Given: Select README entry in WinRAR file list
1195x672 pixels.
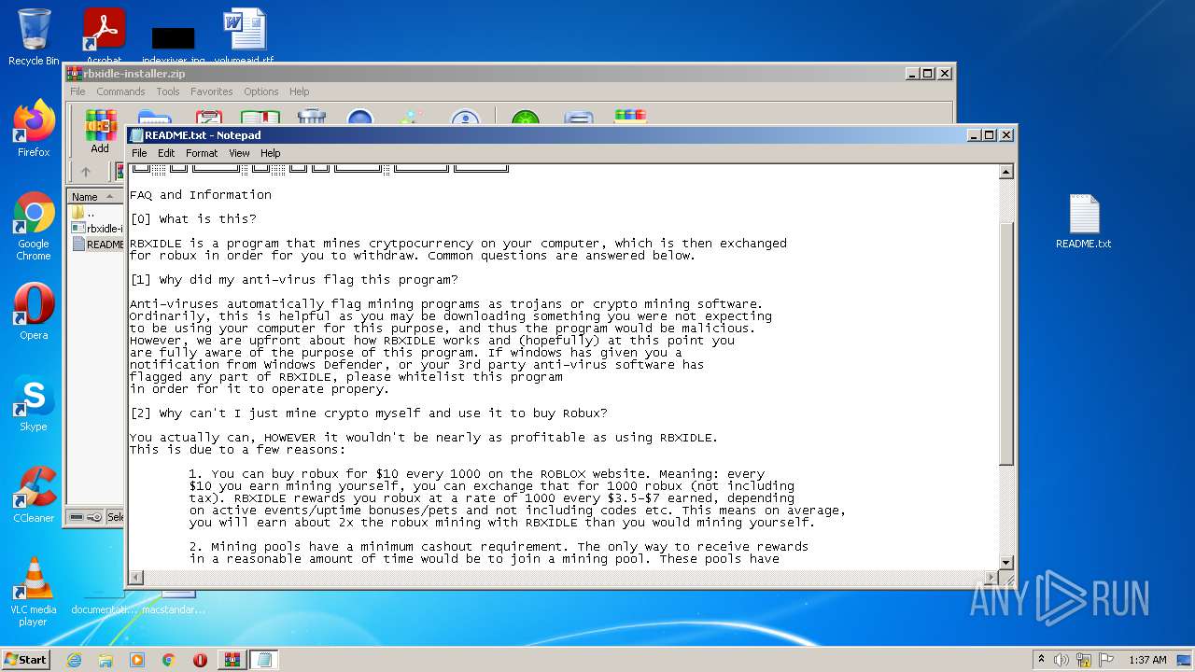Looking at the screenshot, I should pos(97,245).
